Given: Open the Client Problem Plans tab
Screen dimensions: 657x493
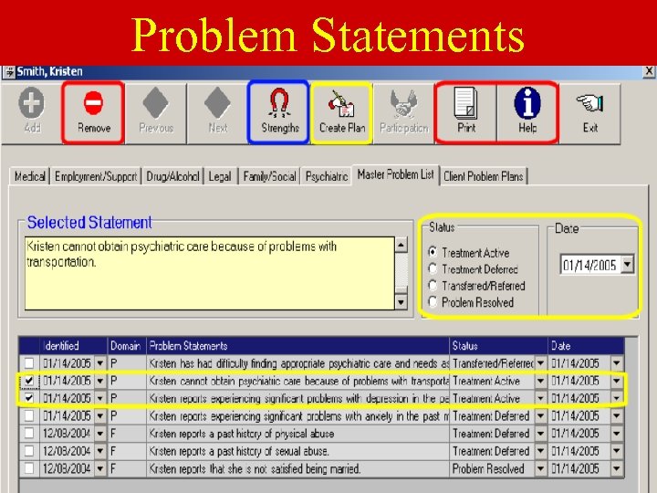Looking at the screenshot, I should tap(483, 176).
